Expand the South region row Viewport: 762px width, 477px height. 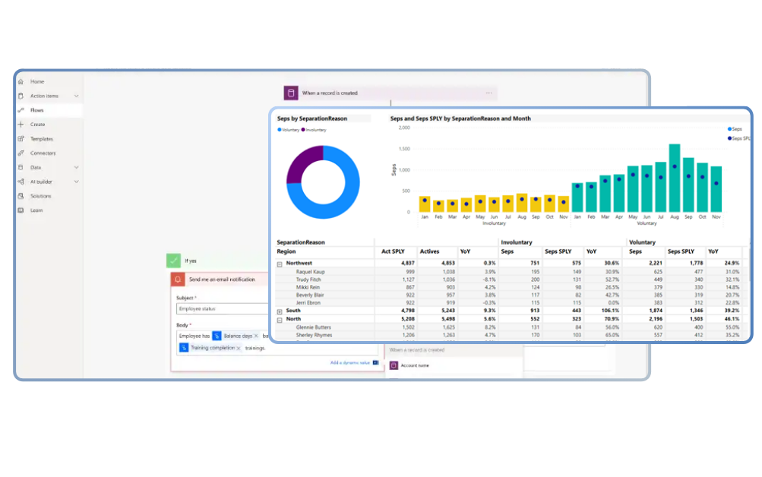(280, 311)
